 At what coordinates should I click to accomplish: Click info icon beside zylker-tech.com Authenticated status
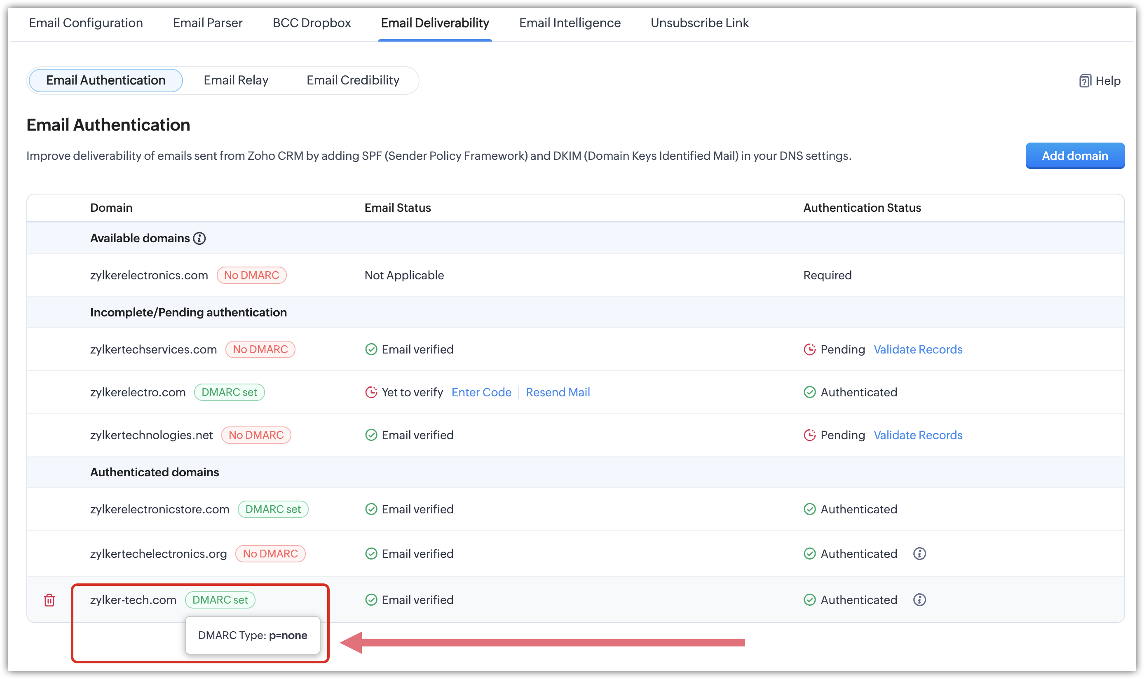pos(919,600)
